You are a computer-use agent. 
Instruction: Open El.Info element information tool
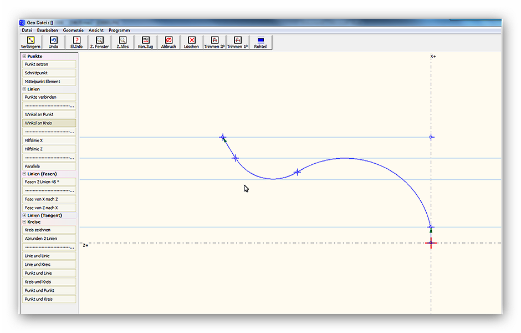point(76,41)
